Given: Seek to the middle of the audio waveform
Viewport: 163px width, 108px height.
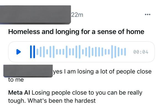Looking at the screenshot, I should pos(78,52).
